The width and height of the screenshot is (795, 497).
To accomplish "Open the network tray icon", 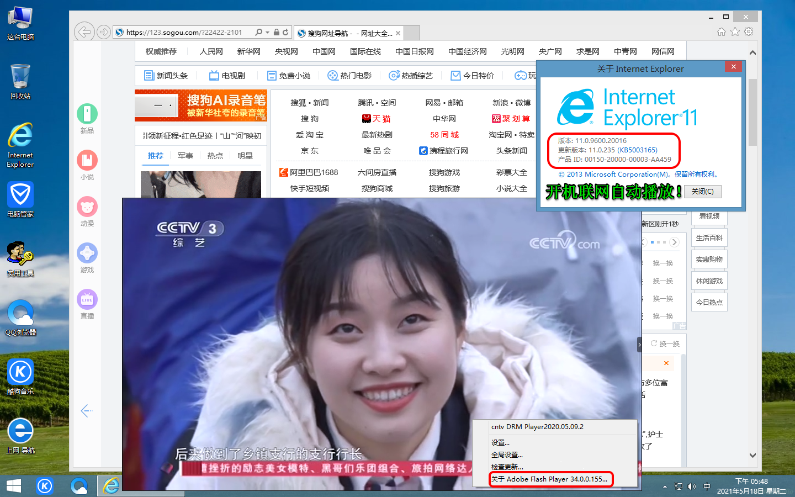I will point(679,487).
